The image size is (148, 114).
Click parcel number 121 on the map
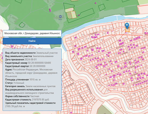coord(75,58)
